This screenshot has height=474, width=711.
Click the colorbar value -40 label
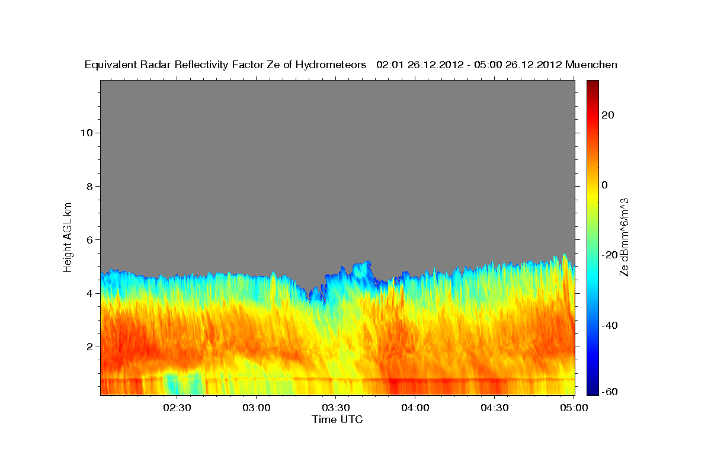(x=609, y=325)
